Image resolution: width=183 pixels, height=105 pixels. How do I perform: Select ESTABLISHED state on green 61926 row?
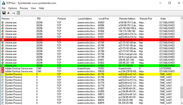(x=167, y=66)
